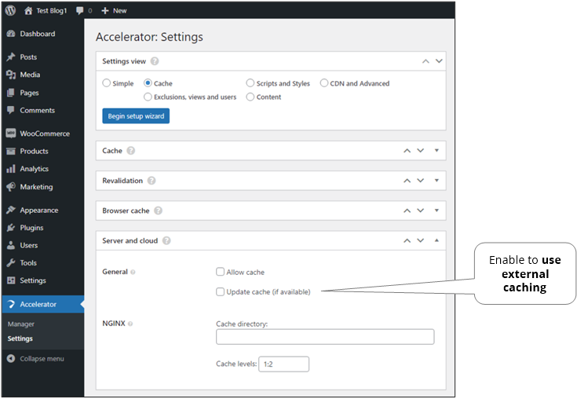Viewport: 577px width, 399px height.
Task: Click the help icon next to Settings view
Action: (x=155, y=61)
